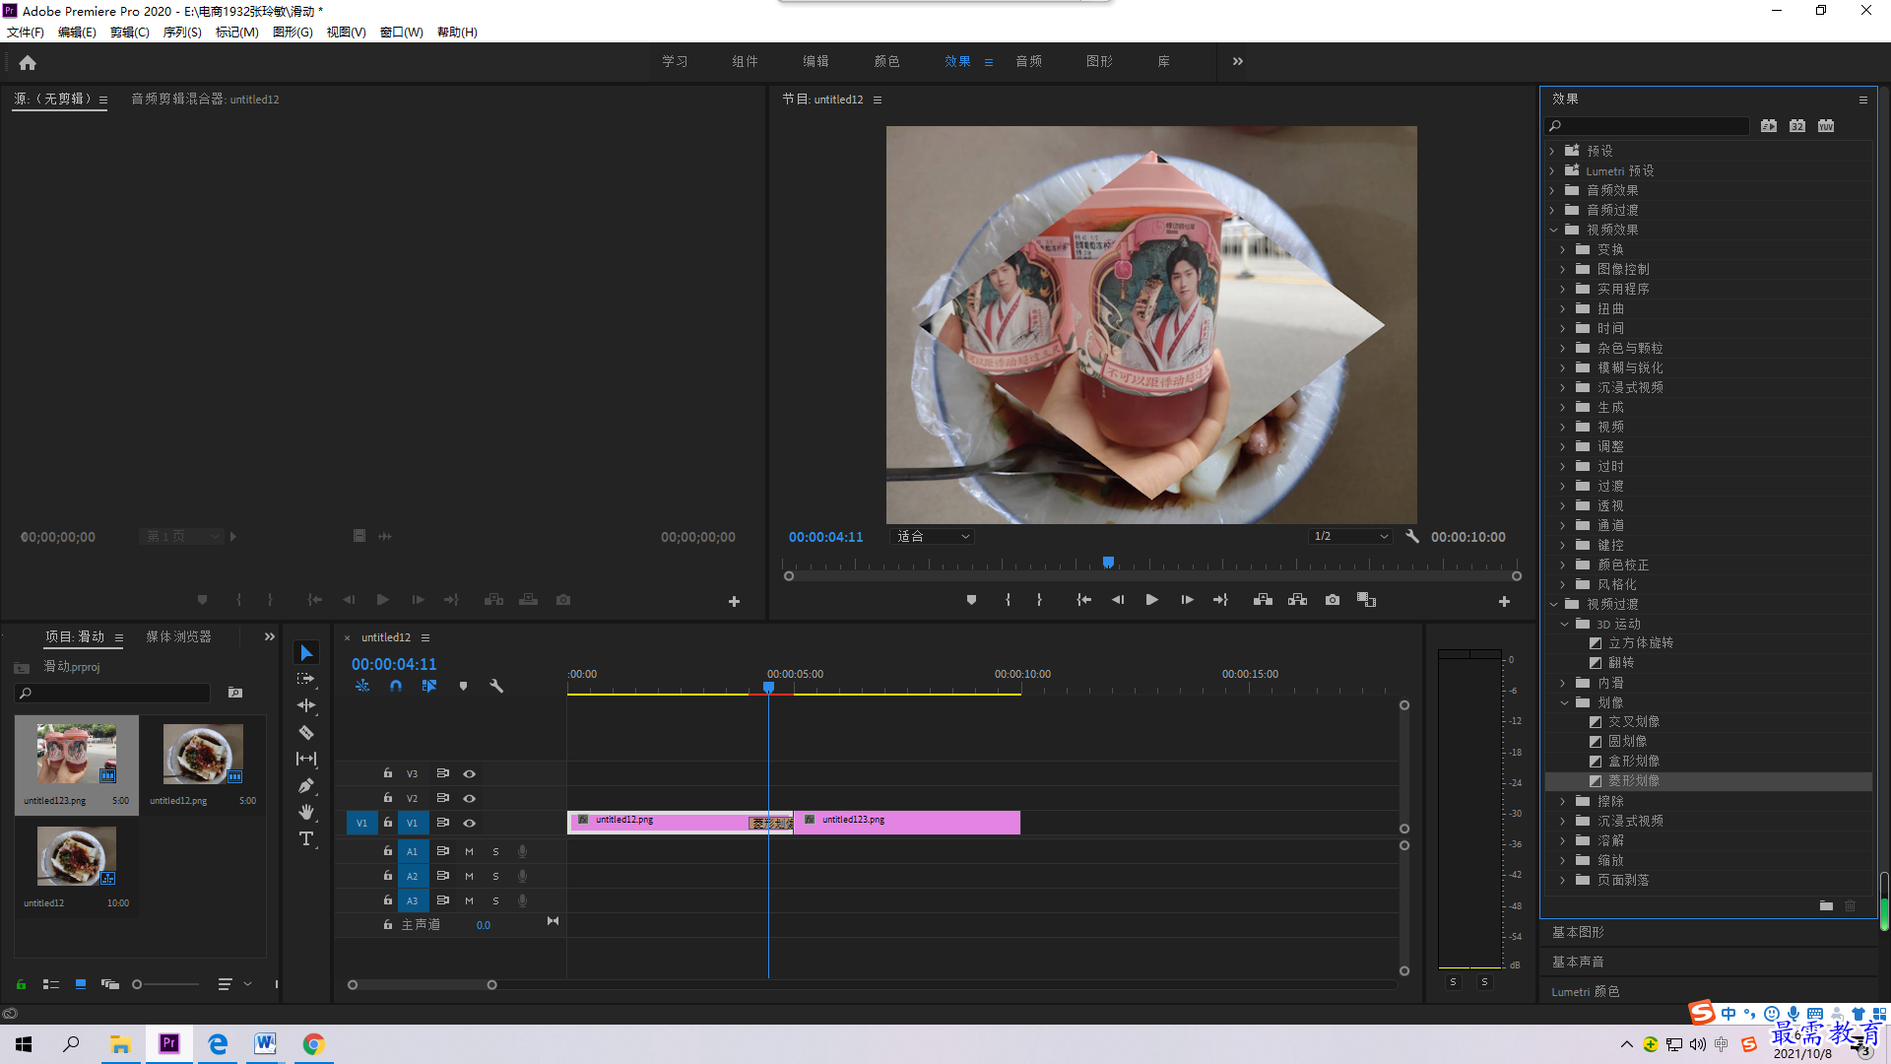Open program monitor settings wrench
This screenshot has width=1891, height=1064.
[x=1412, y=536]
